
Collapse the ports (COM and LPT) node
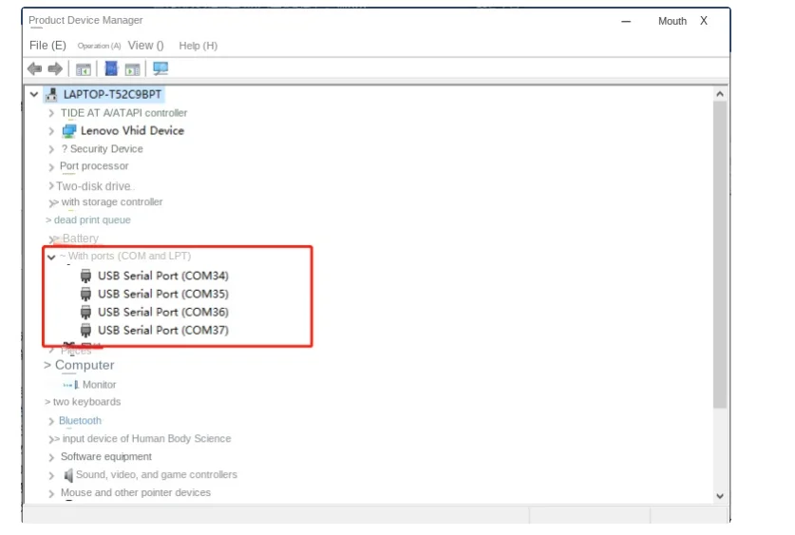click(51, 258)
